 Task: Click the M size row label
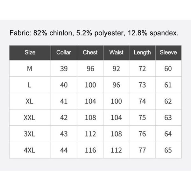click(30, 69)
